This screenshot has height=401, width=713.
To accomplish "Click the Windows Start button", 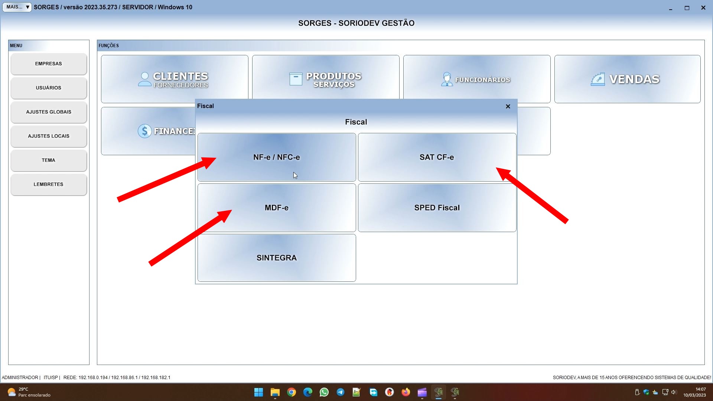I will click(x=258, y=392).
